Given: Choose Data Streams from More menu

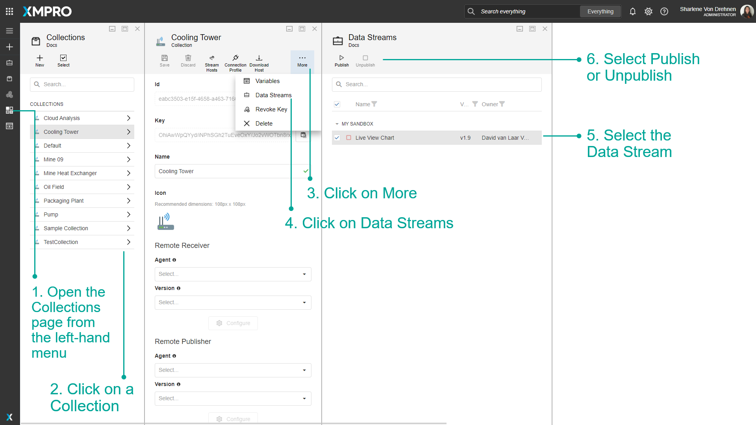Looking at the screenshot, I should [273, 95].
